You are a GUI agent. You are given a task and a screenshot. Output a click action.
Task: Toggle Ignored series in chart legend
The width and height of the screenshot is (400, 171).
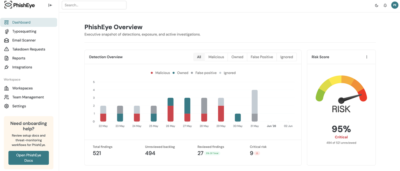pos(227,73)
